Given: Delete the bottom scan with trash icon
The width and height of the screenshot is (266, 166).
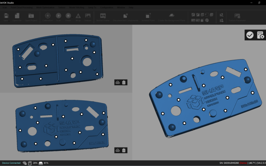Looking at the screenshot, I should pos(124,150).
